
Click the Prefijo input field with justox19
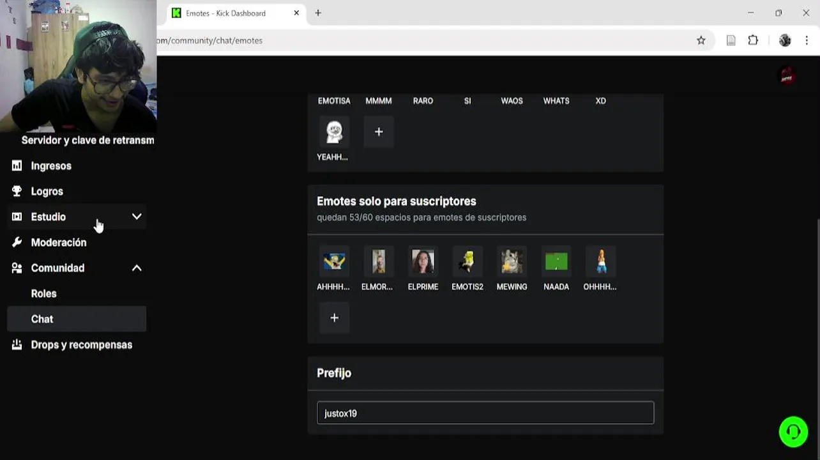[485, 413]
